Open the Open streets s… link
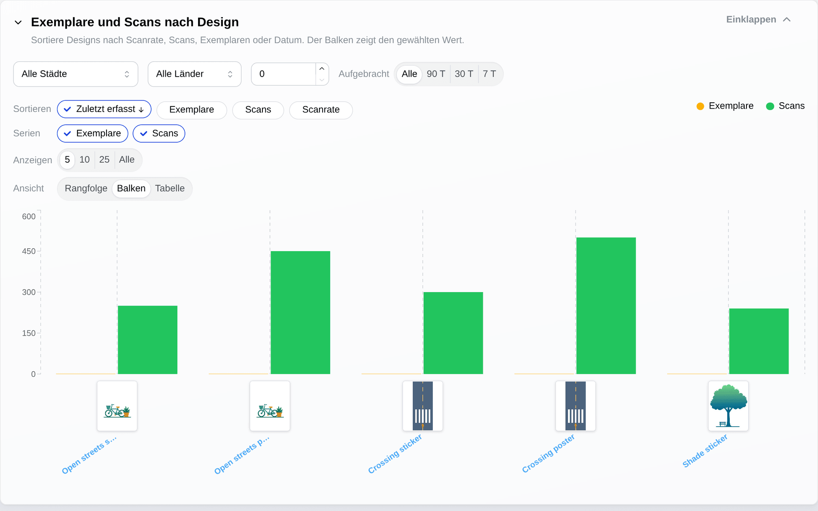 (89, 455)
